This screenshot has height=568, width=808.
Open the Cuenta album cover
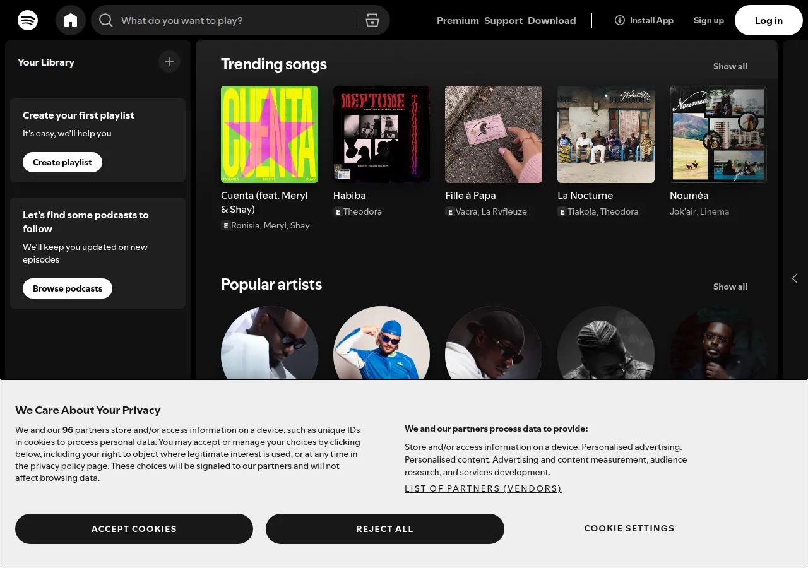[270, 134]
